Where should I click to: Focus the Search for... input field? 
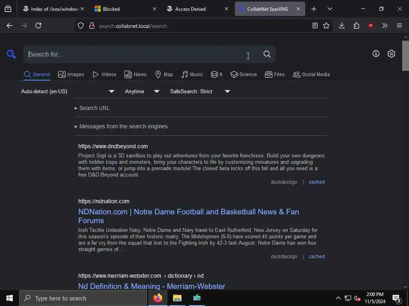(143, 54)
